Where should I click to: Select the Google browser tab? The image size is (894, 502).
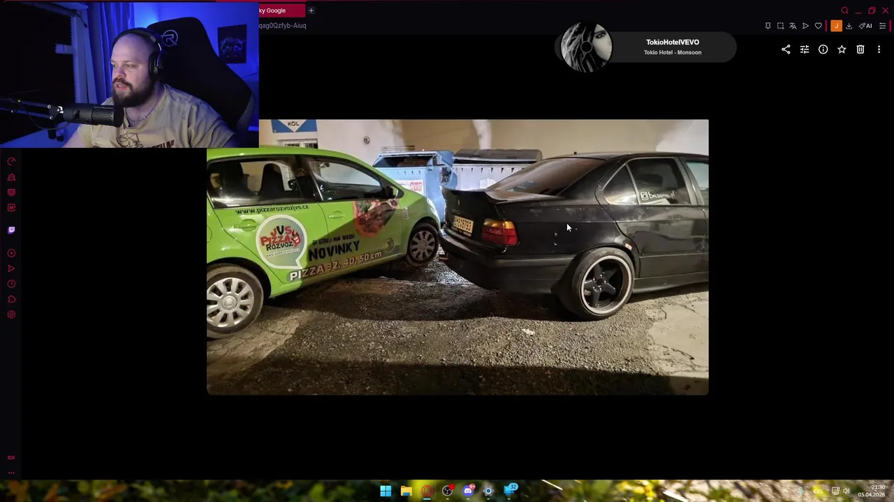pos(281,10)
